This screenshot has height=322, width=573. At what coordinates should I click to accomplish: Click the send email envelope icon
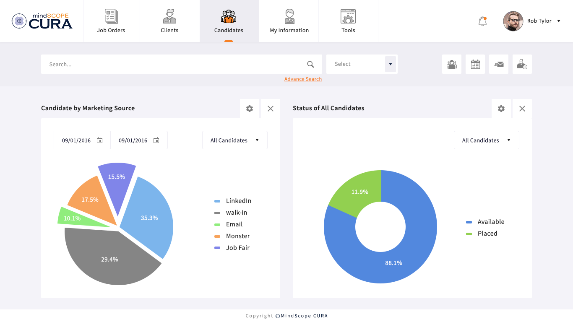(499, 64)
